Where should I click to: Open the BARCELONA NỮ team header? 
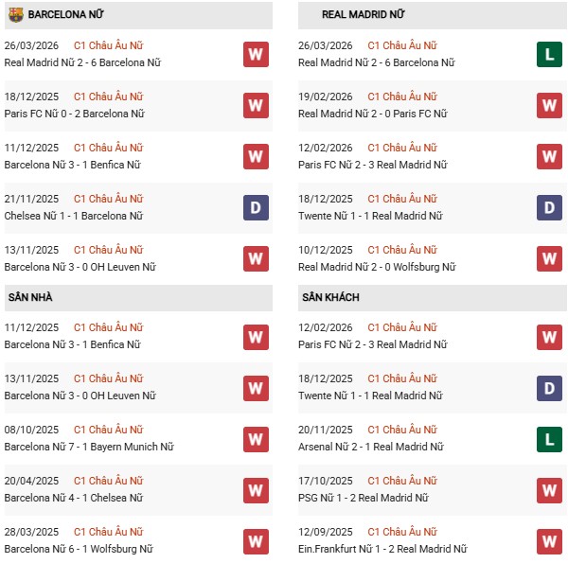click(67, 15)
